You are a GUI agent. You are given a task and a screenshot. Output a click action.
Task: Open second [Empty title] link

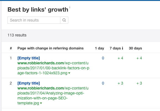coord(29,83)
